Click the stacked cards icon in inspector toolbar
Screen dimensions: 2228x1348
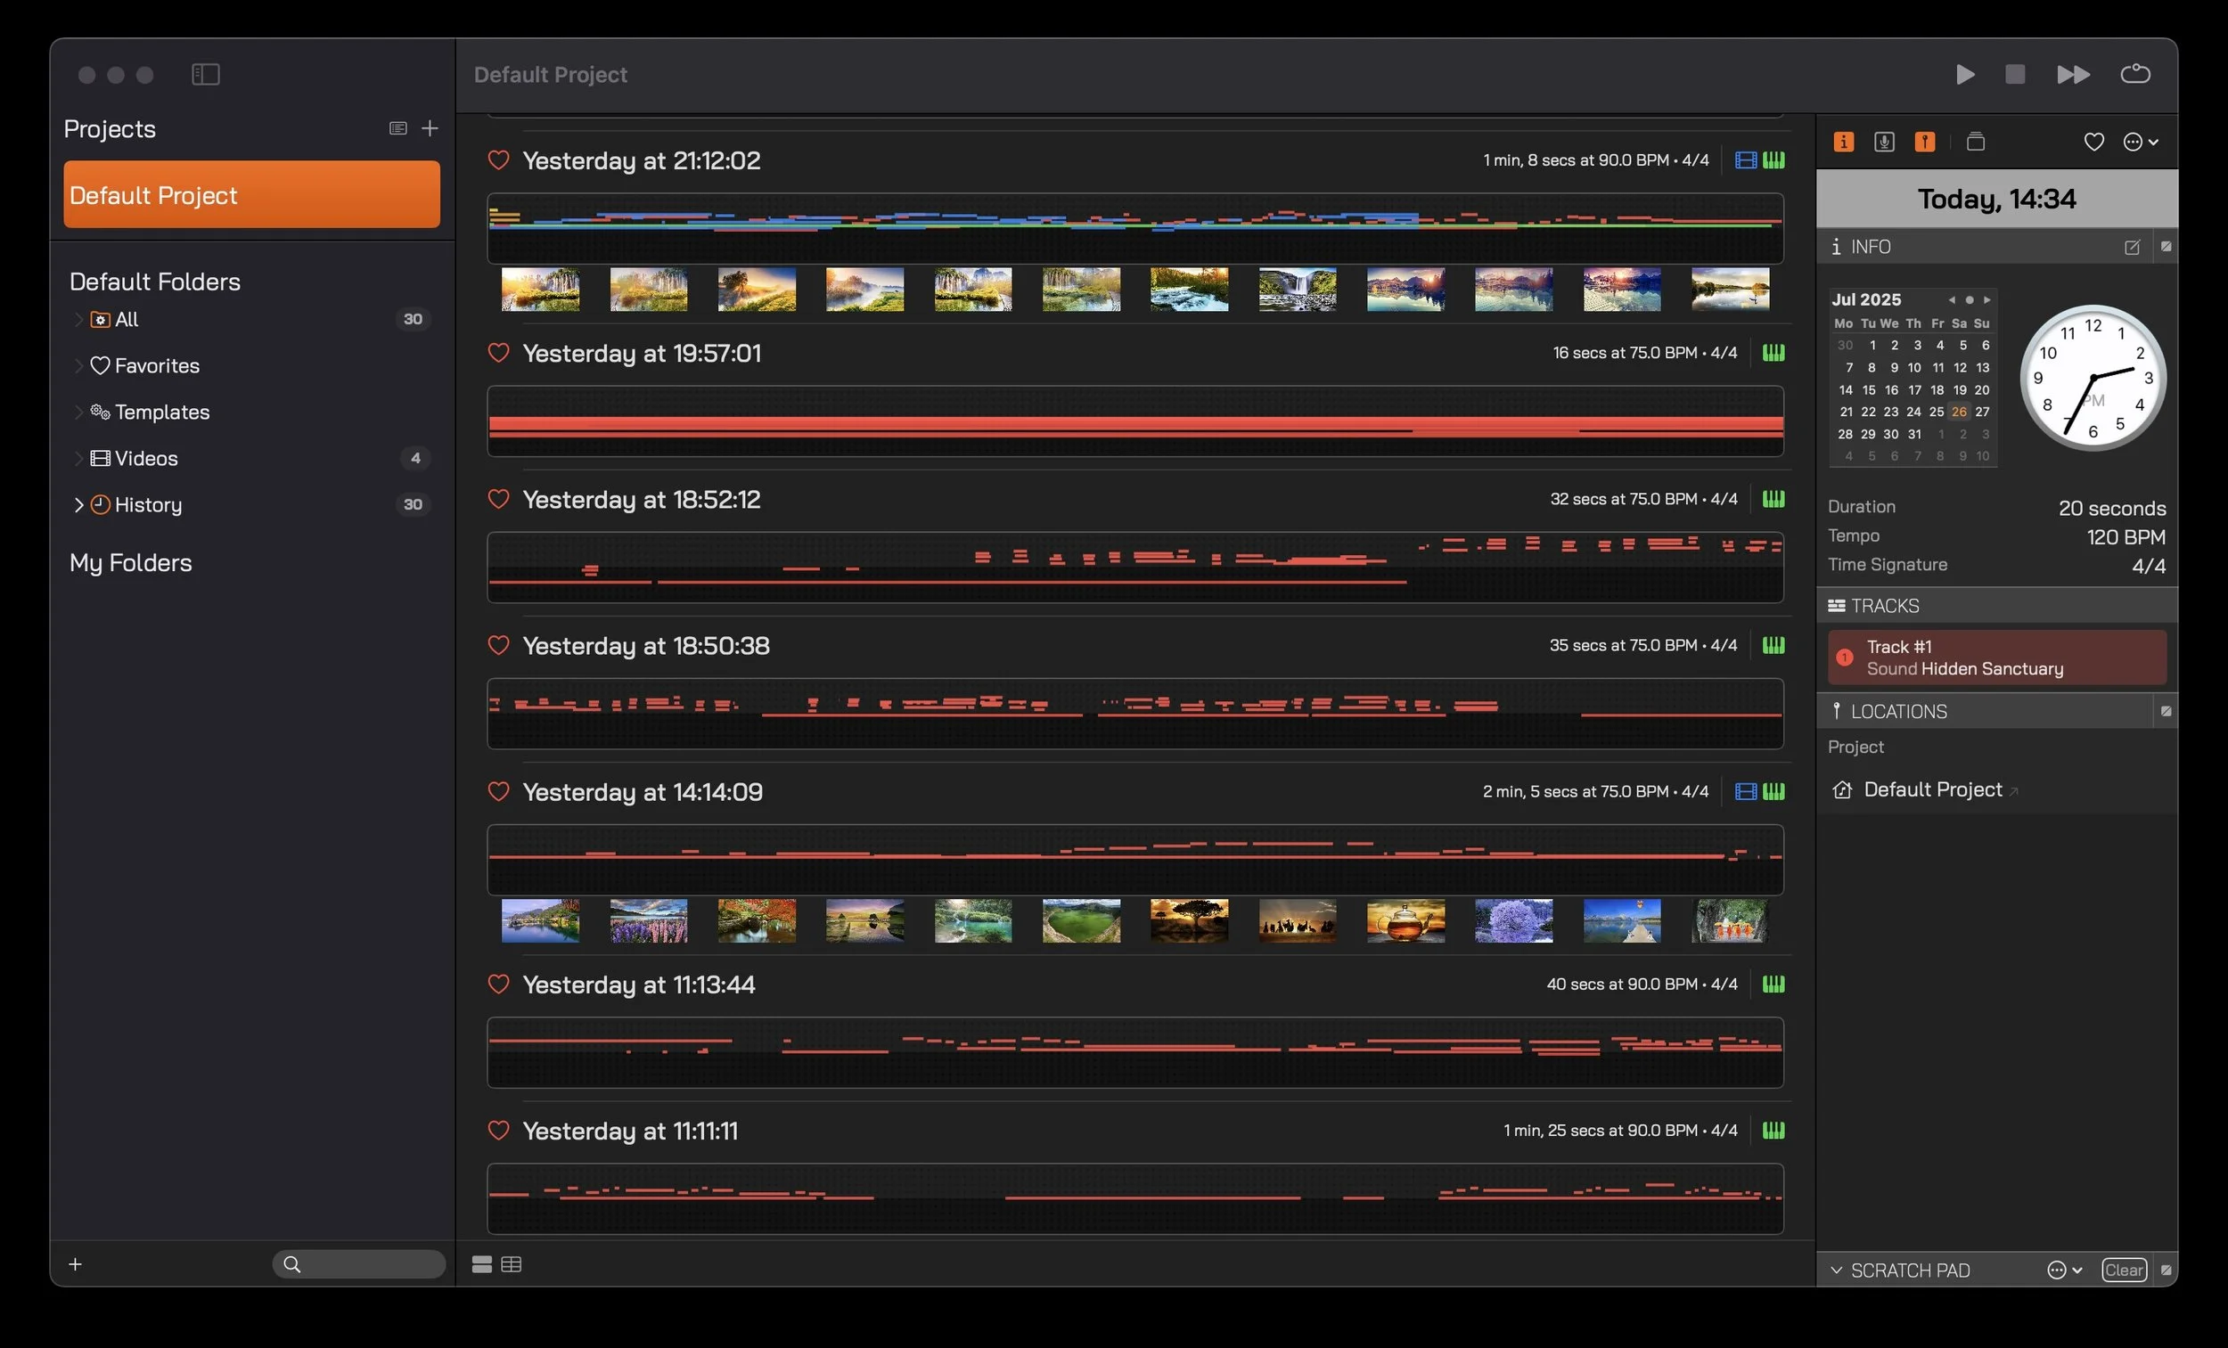click(1975, 142)
